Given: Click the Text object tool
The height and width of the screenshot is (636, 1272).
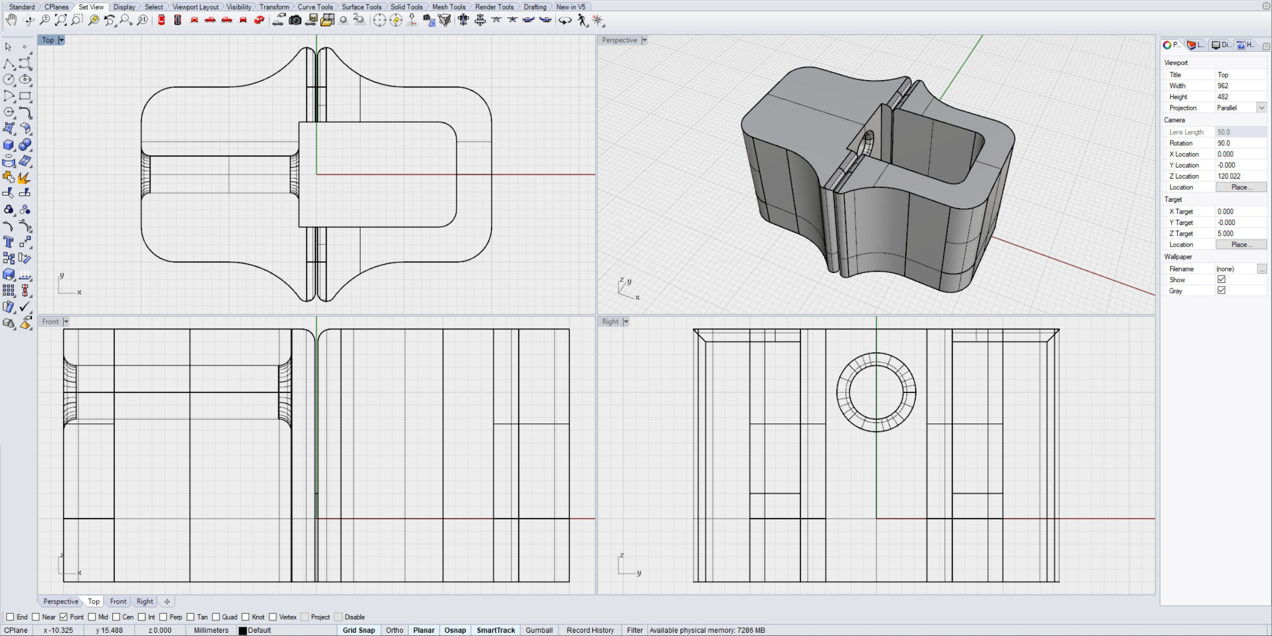Looking at the screenshot, I should tap(9, 242).
